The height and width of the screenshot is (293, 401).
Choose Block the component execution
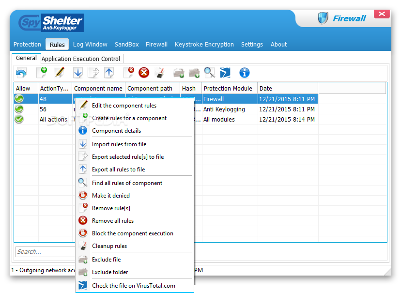135,233
